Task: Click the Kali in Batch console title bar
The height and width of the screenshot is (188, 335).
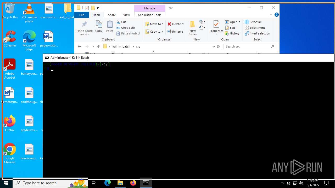Action: [188, 57]
